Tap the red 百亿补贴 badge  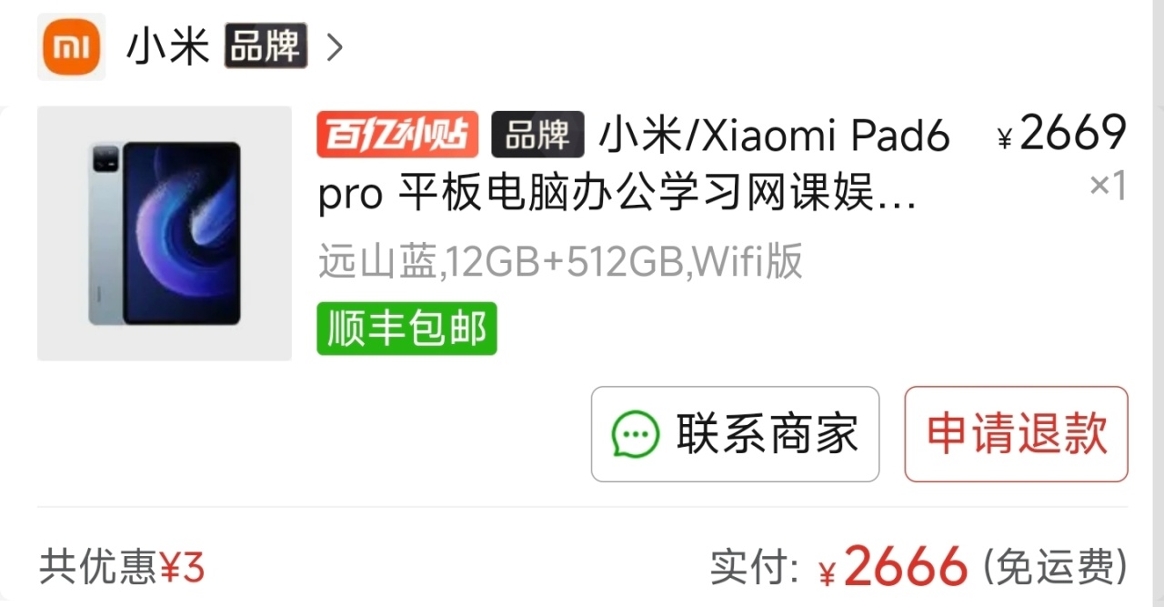(397, 135)
